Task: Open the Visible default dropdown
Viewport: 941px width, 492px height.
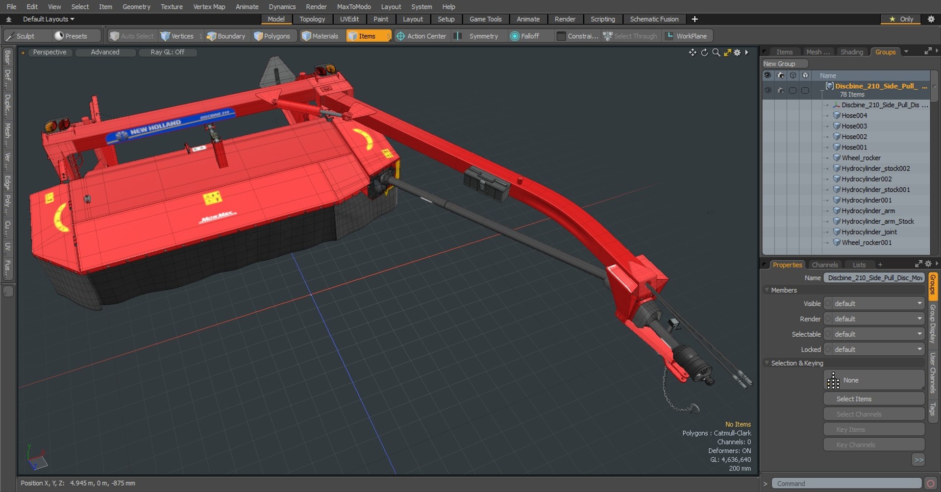Action: [874, 304]
